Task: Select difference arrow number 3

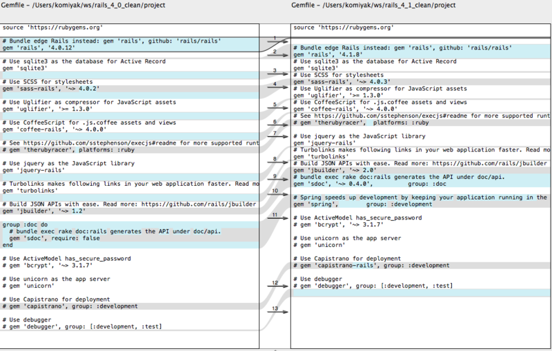Action: pyautogui.click(x=277, y=74)
